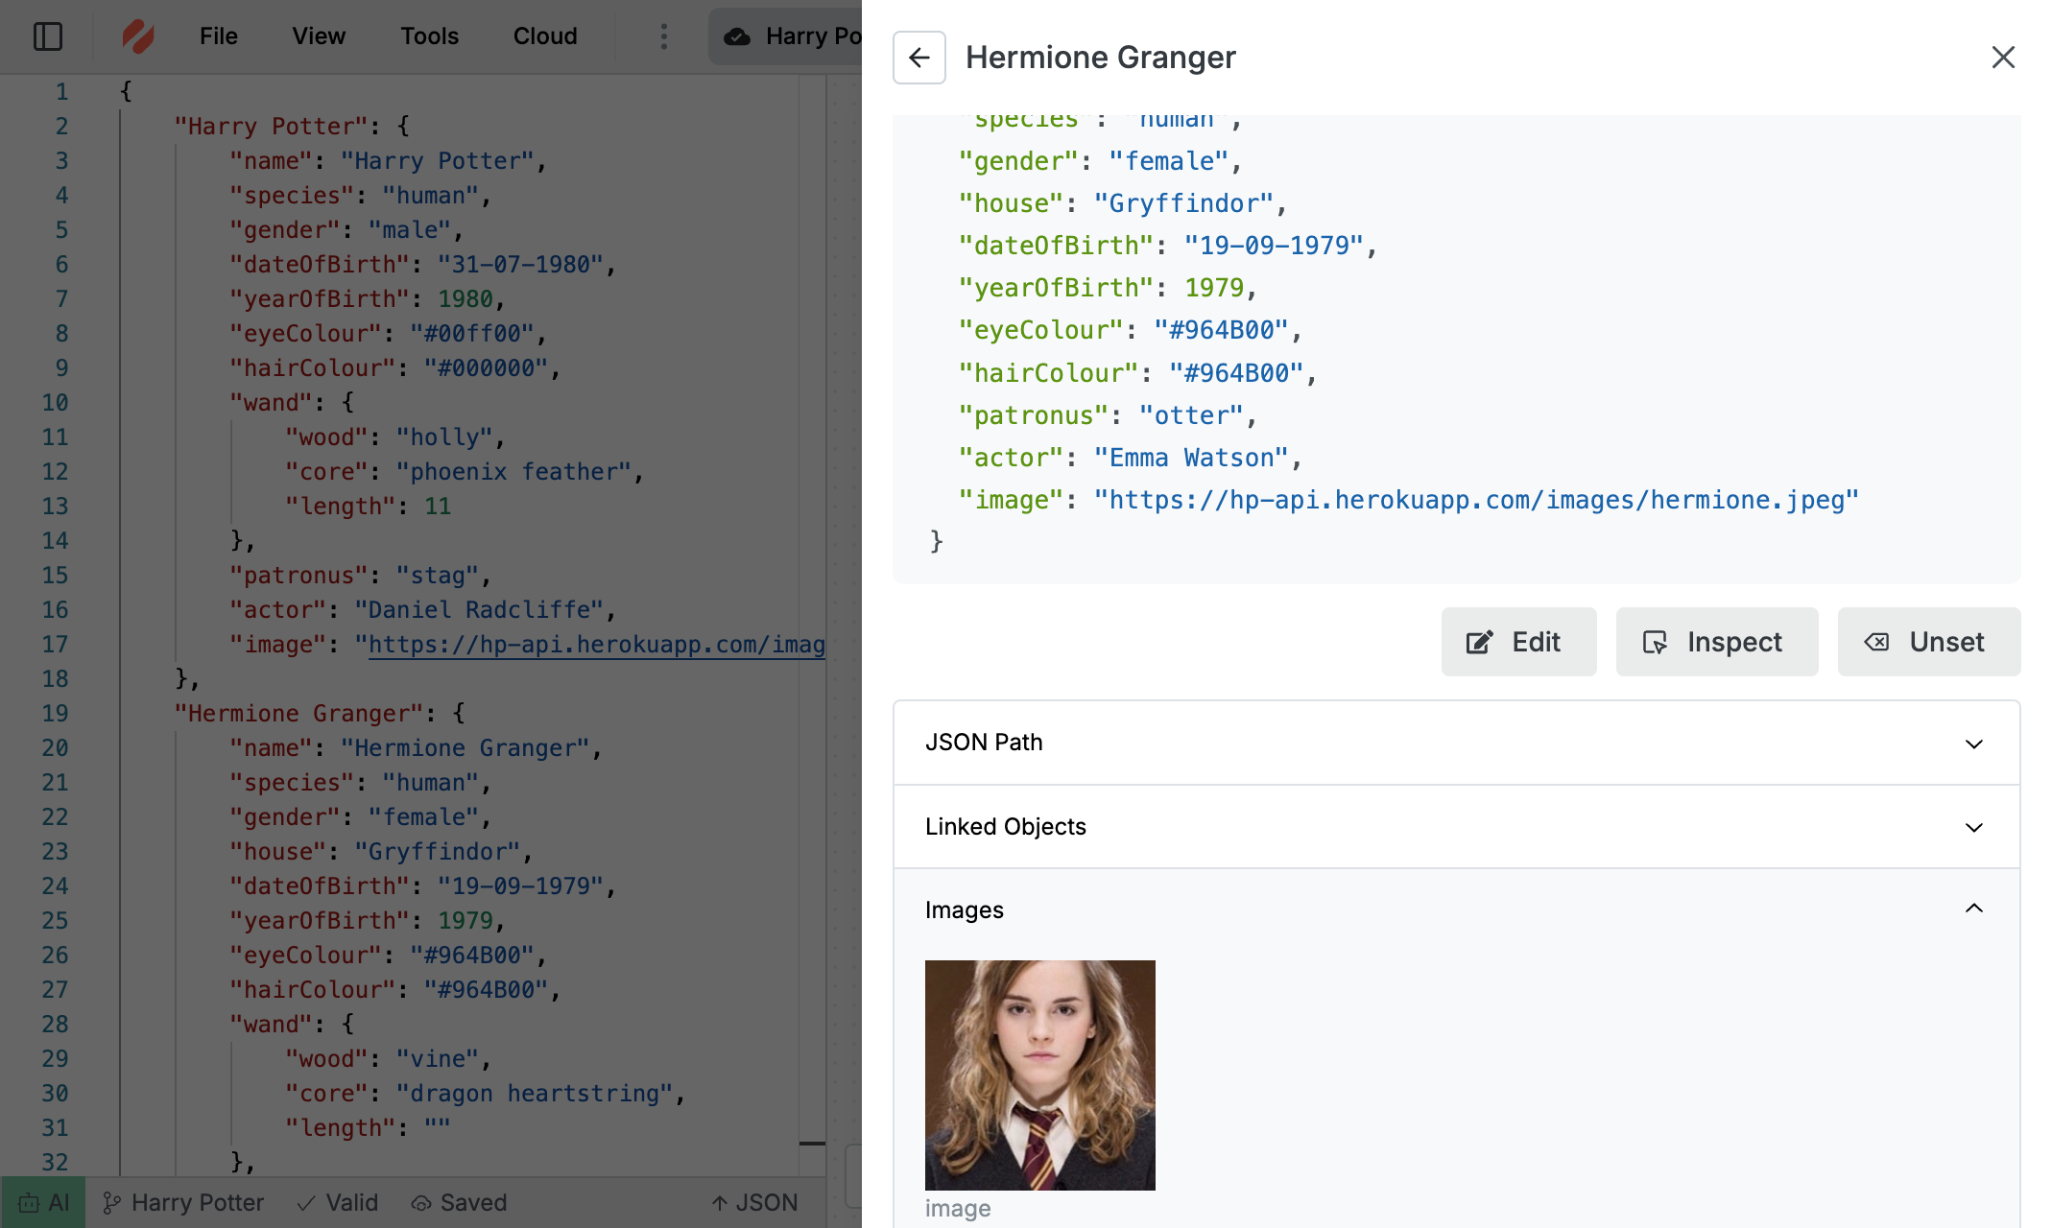
Task: Open the three-dot overflow menu
Action: tap(663, 36)
